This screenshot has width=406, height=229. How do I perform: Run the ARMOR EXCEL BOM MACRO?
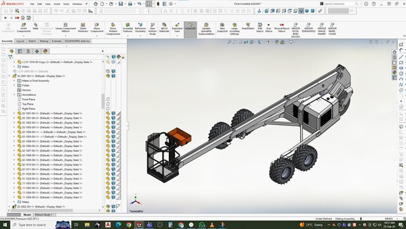pyautogui.click(x=296, y=30)
